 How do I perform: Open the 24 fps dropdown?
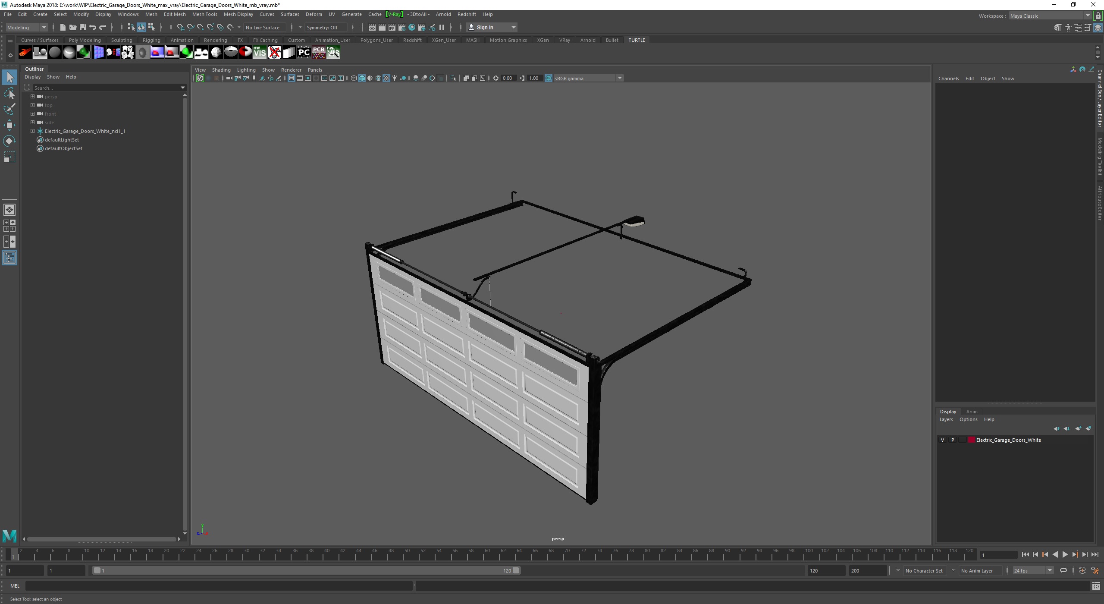[1033, 571]
